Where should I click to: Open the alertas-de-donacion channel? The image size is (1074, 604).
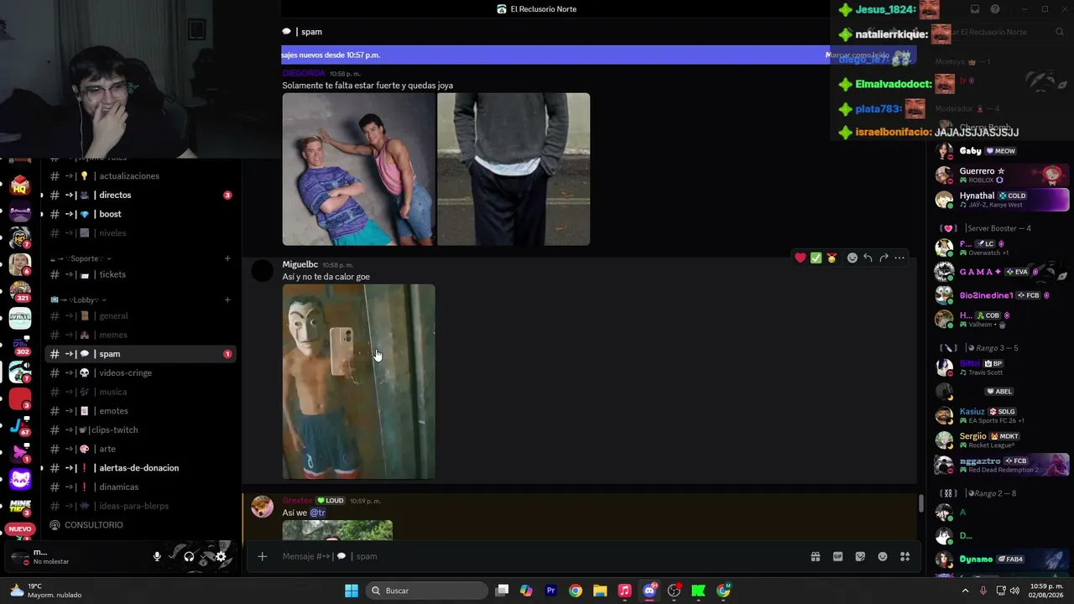pos(140,468)
